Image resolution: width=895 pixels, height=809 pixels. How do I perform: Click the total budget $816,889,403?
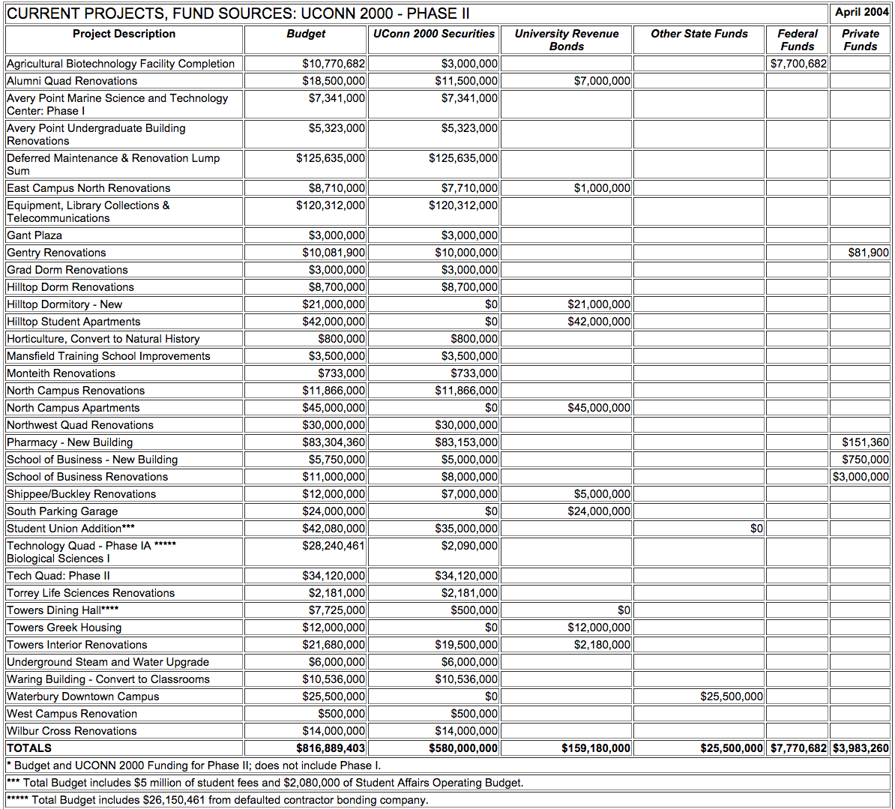(331, 748)
